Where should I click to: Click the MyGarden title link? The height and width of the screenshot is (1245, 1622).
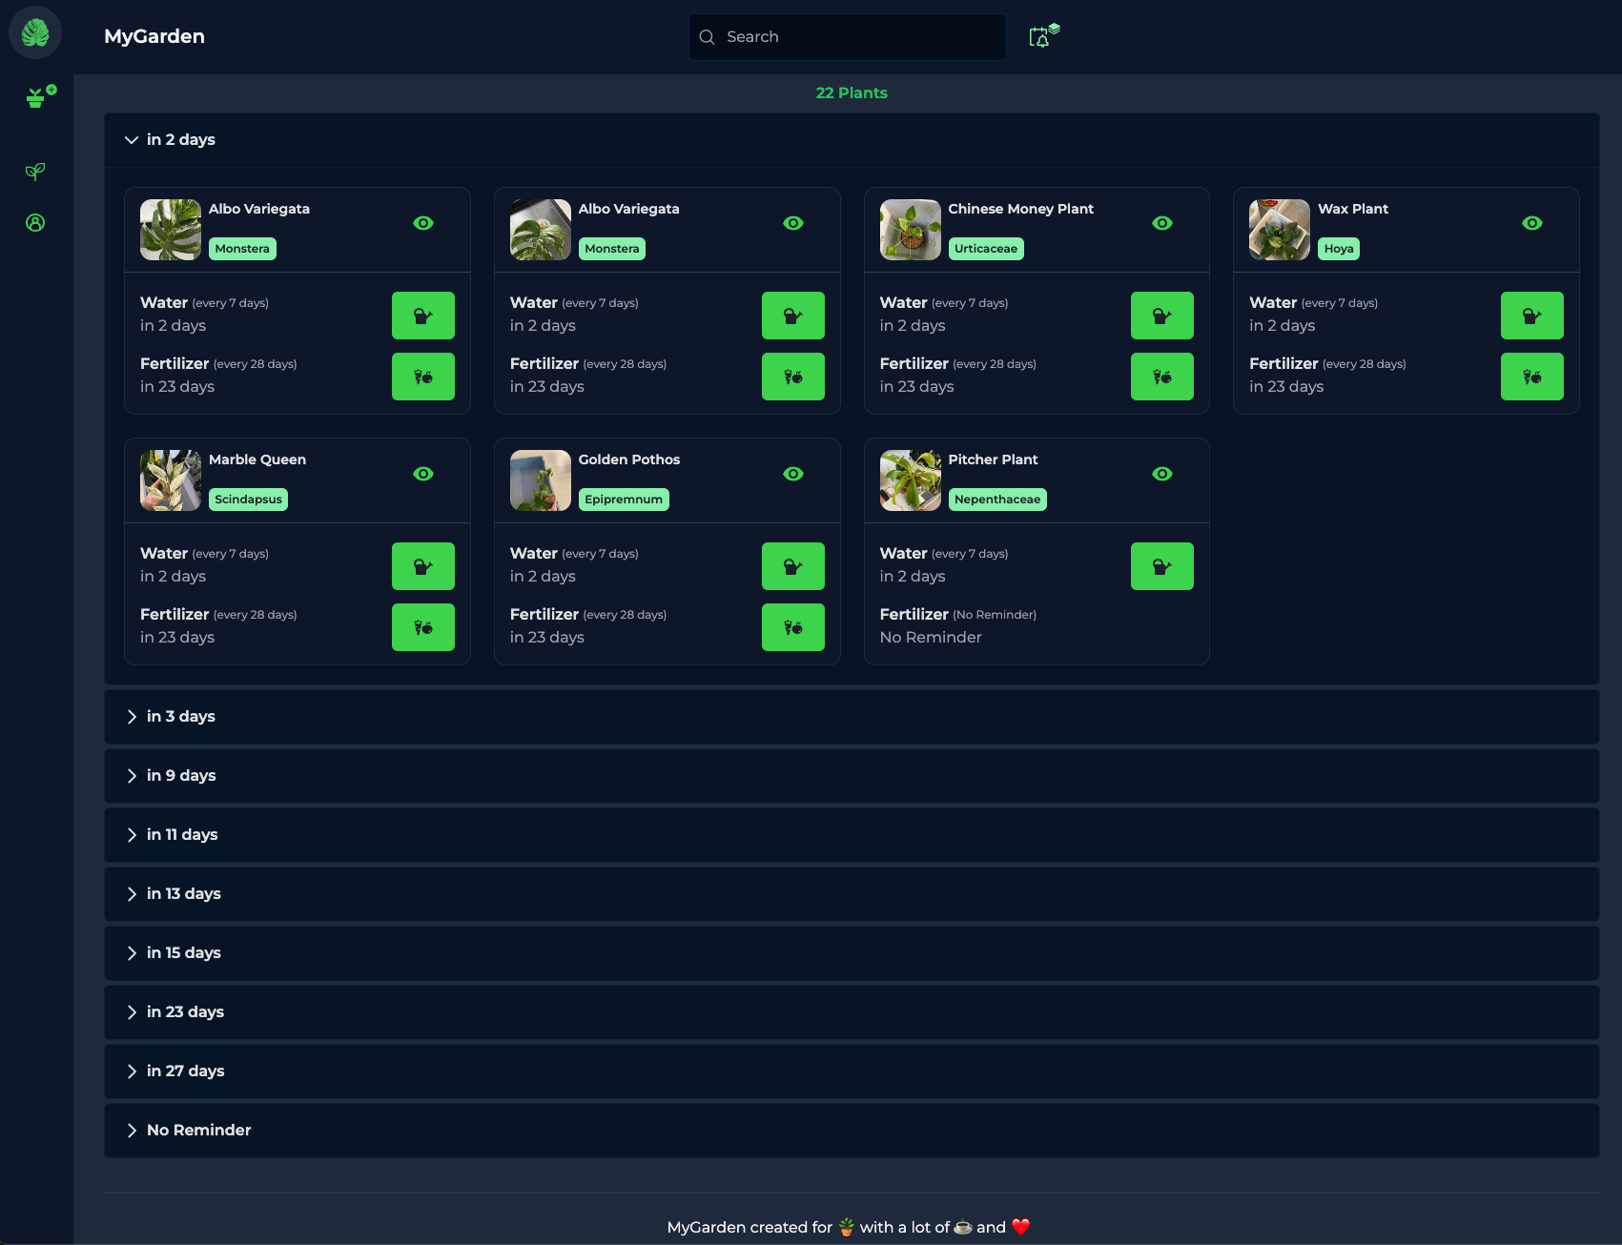(154, 36)
